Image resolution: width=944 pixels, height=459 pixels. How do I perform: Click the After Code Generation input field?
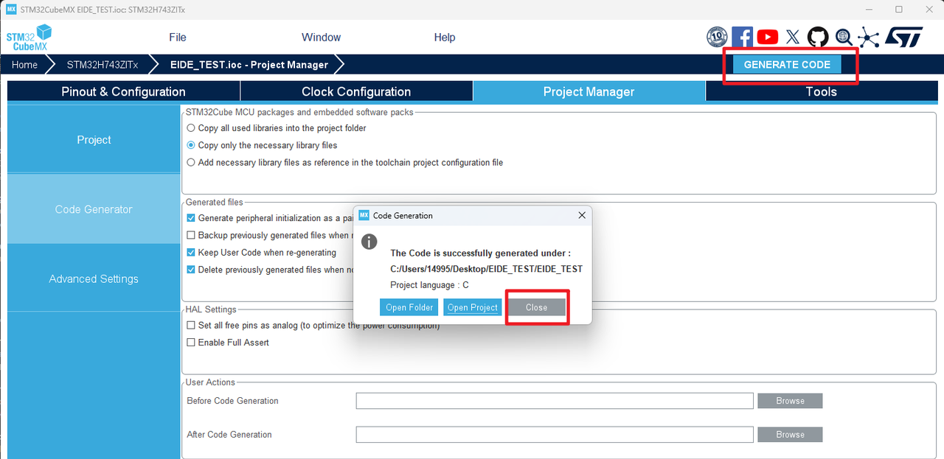(x=555, y=435)
